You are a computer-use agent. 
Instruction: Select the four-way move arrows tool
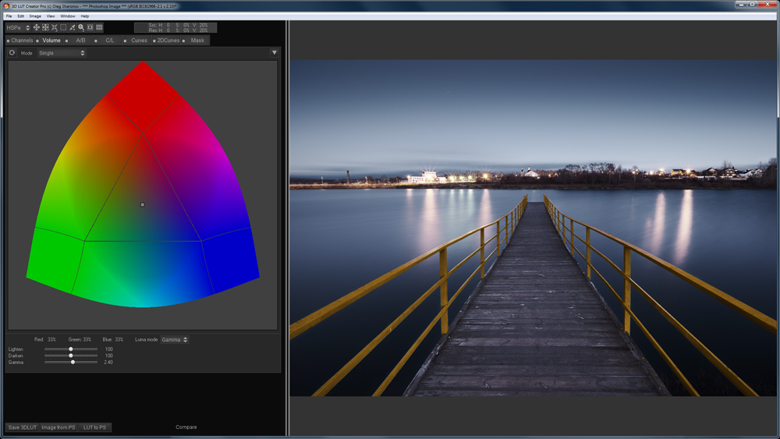[x=37, y=27]
